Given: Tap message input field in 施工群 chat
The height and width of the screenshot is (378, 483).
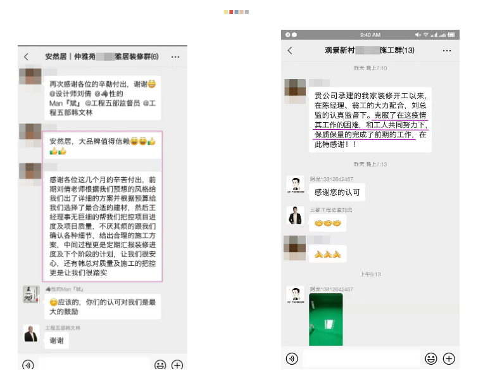Looking at the screenshot, I should [361, 358].
